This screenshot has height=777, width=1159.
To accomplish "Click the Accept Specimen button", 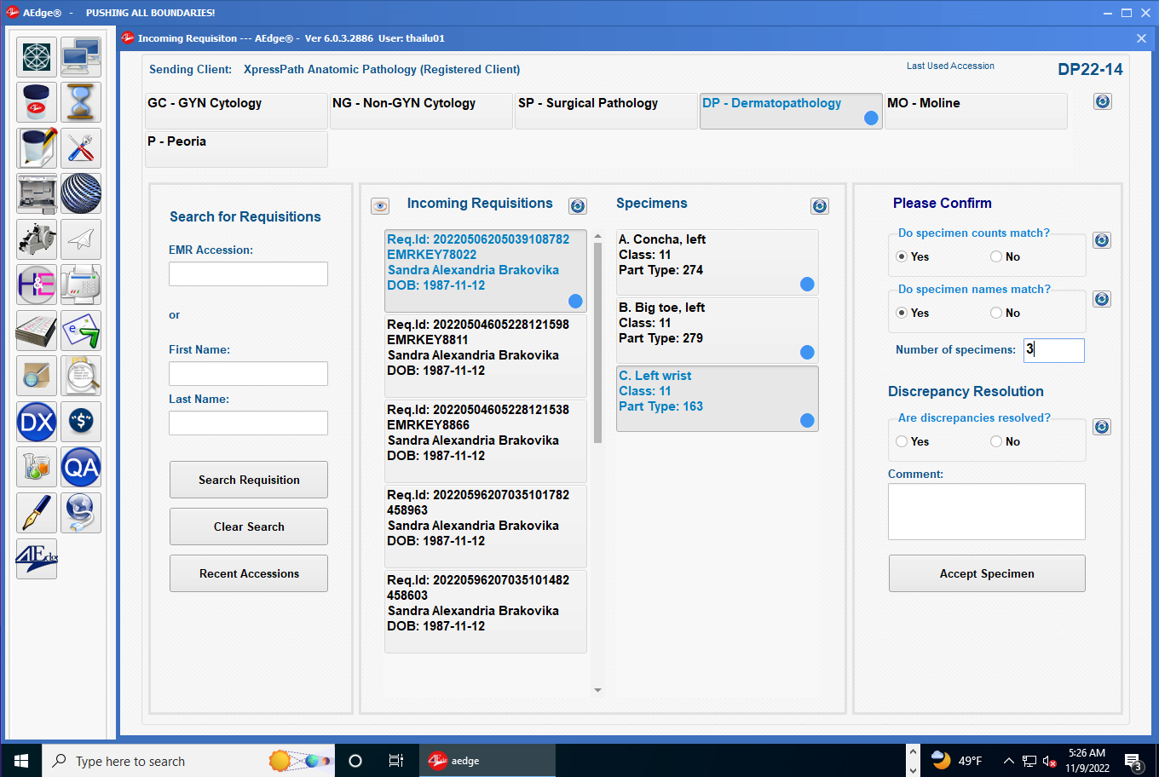I will (x=987, y=573).
